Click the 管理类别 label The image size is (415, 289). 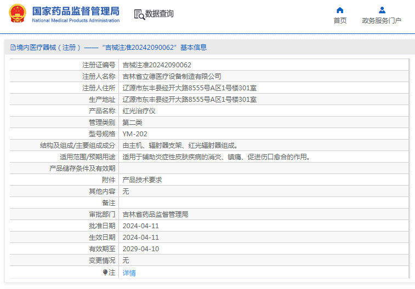pyautogui.click(x=102, y=123)
